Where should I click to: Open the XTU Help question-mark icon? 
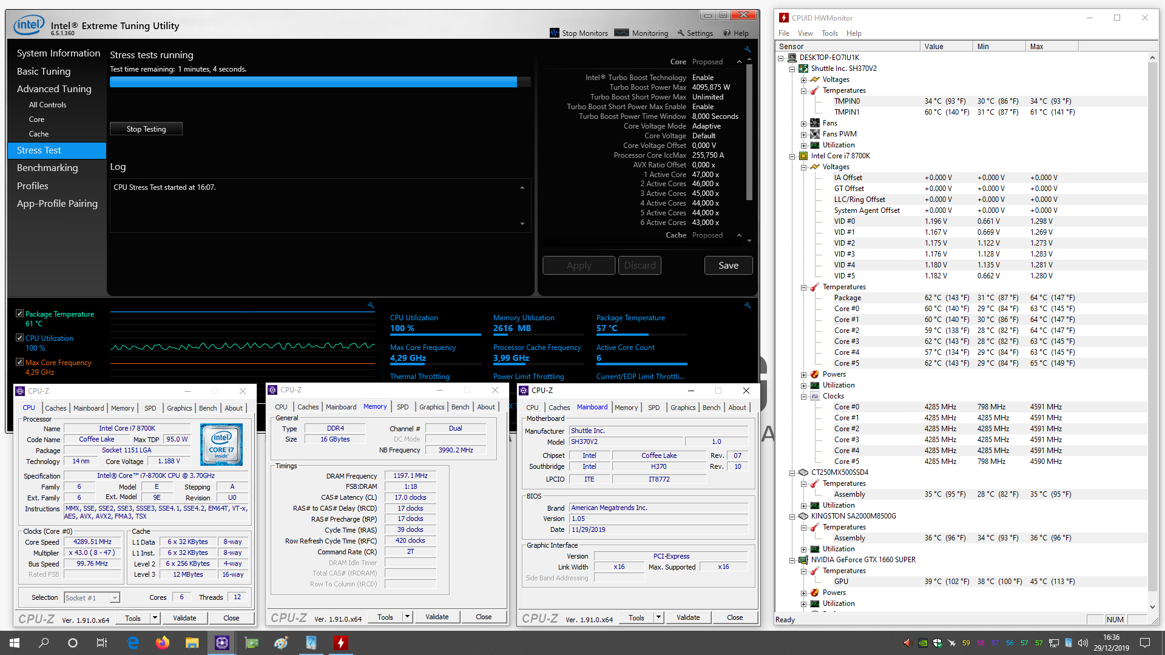pyautogui.click(x=726, y=33)
